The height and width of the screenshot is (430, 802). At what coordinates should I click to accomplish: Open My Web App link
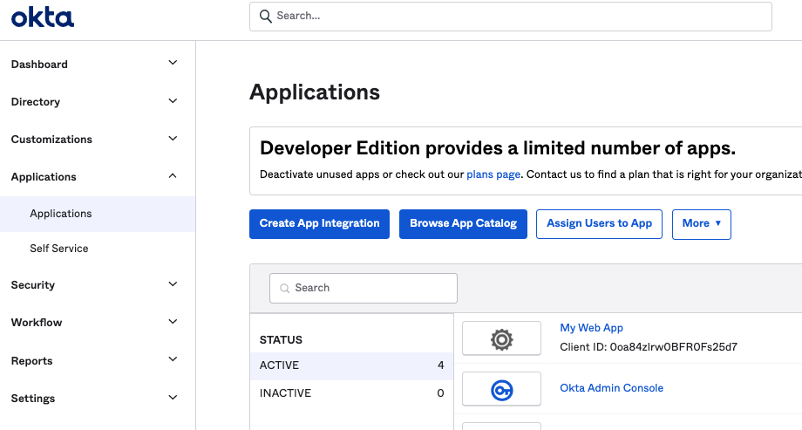click(x=591, y=328)
